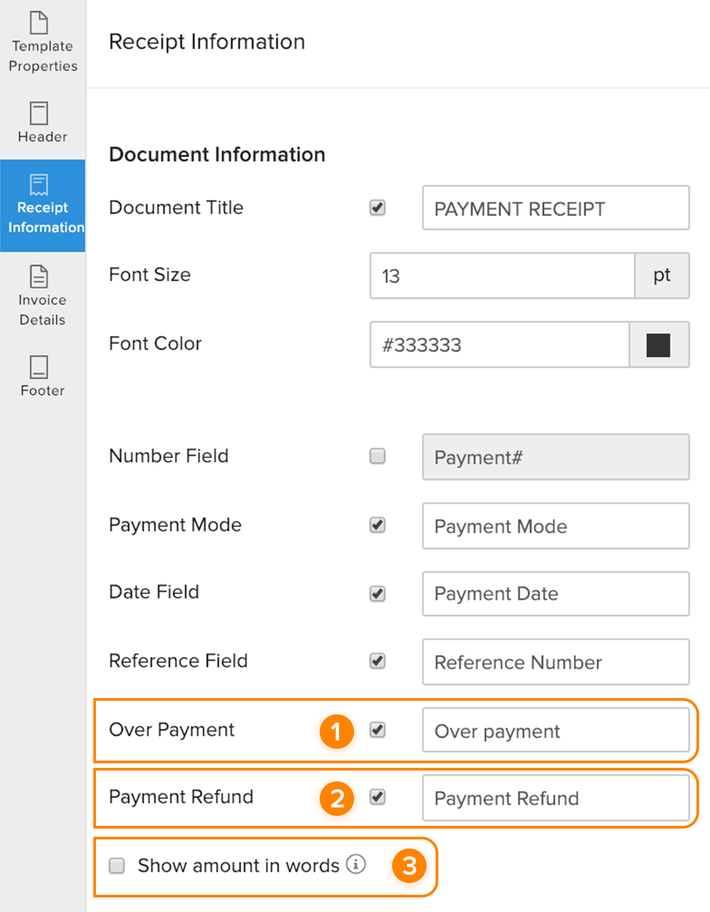Disable the Date Field checkbox
This screenshot has width=710, height=912.
377,593
